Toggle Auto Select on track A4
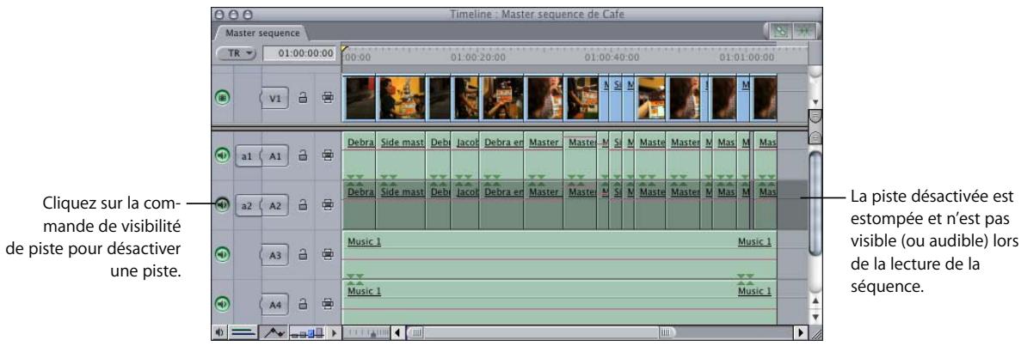This screenshot has width=1021, height=346. (328, 303)
